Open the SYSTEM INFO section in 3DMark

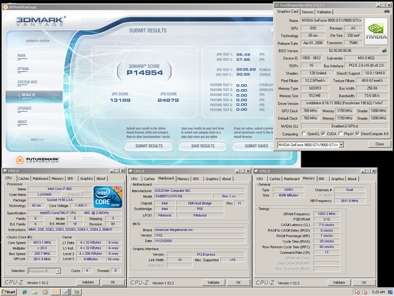(x=27, y=82)
